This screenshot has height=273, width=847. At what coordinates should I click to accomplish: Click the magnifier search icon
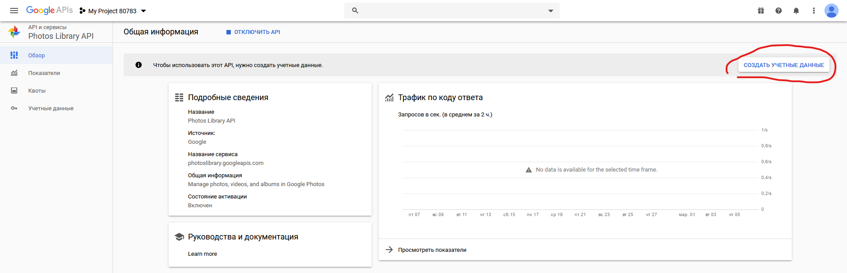click(355, 11)
